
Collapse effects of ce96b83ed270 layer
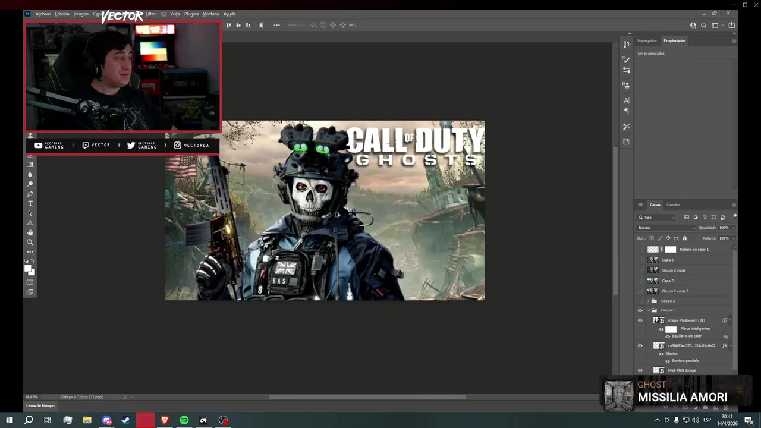[x=730, y=345]
